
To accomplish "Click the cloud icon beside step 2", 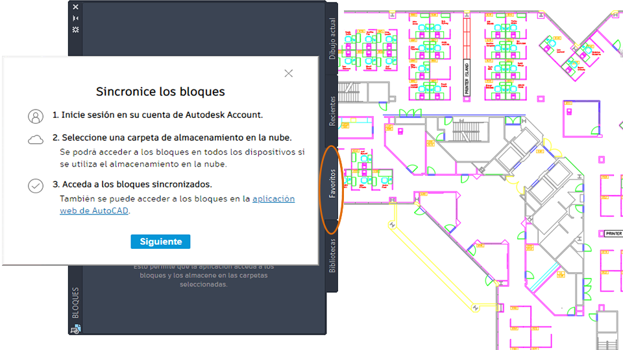I will (36, 140).
